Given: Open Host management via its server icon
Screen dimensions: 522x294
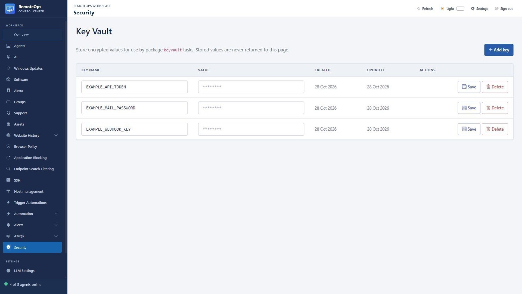Looking at the screenshot, I should [8, 191].
